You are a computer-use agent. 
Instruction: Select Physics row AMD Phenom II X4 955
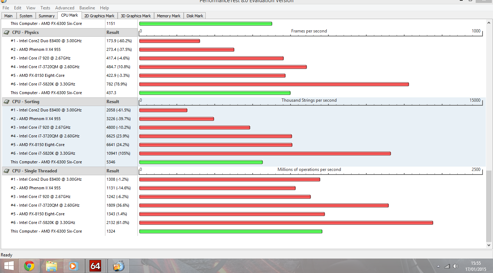36,49
